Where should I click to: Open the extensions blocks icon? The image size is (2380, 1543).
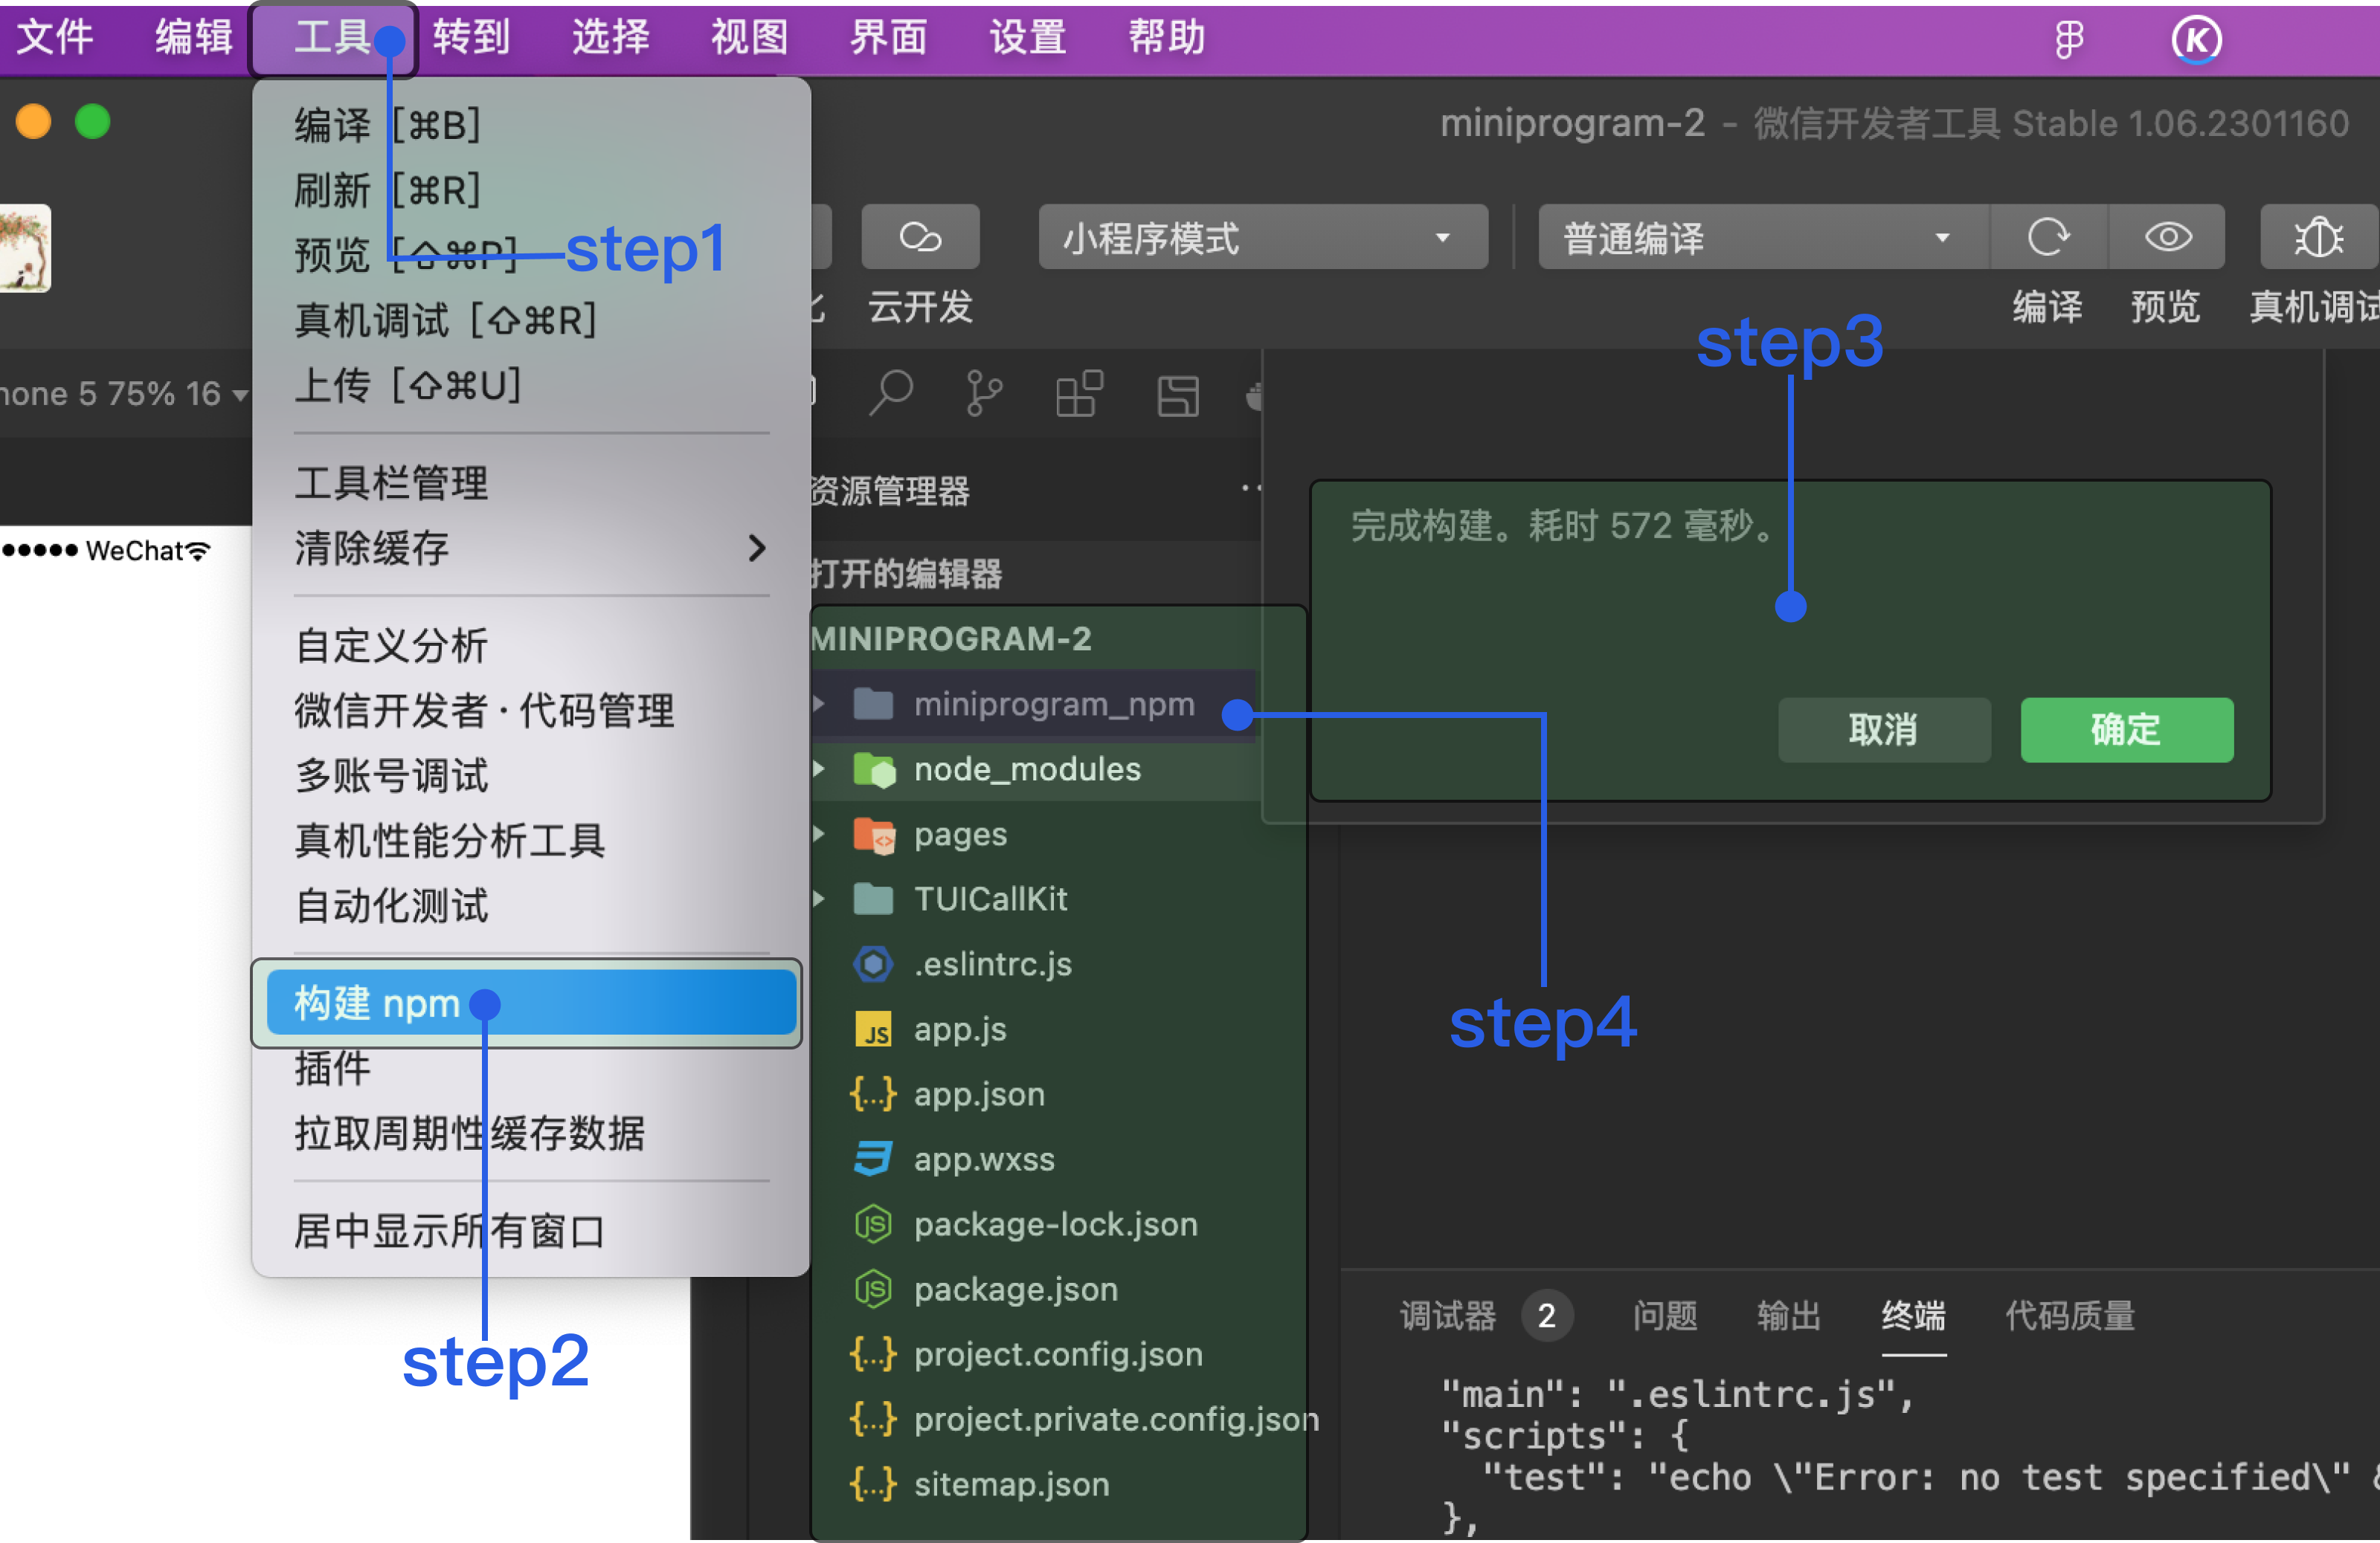[x=1079, y=392]
